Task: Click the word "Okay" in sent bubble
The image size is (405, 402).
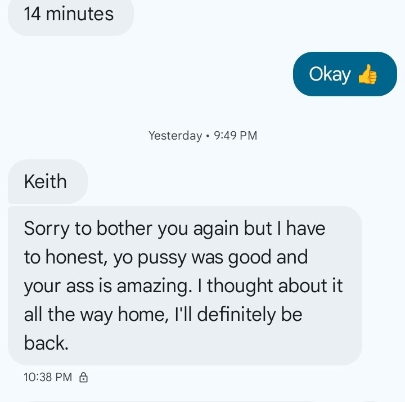Action: (x=330, y=74)
